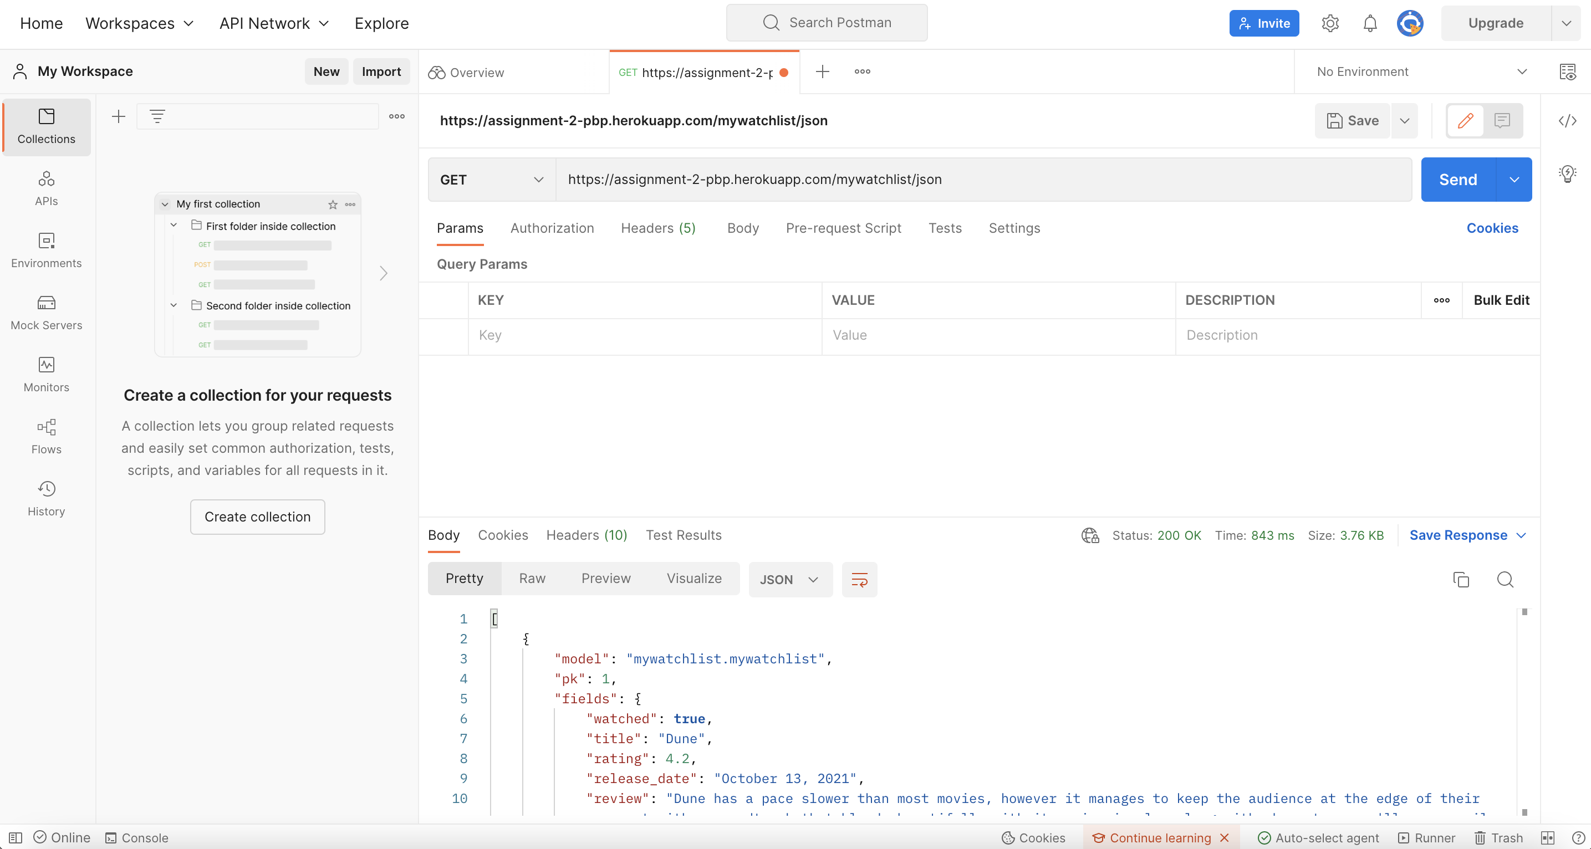Open the GET method dropdown

coord(490,179)
